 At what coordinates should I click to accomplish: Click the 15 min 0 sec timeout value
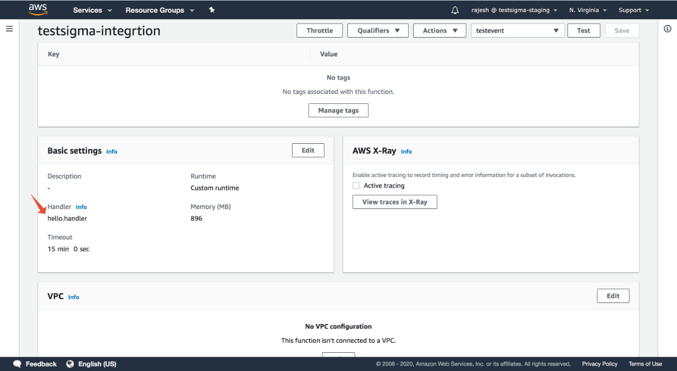tap(68, 249)
